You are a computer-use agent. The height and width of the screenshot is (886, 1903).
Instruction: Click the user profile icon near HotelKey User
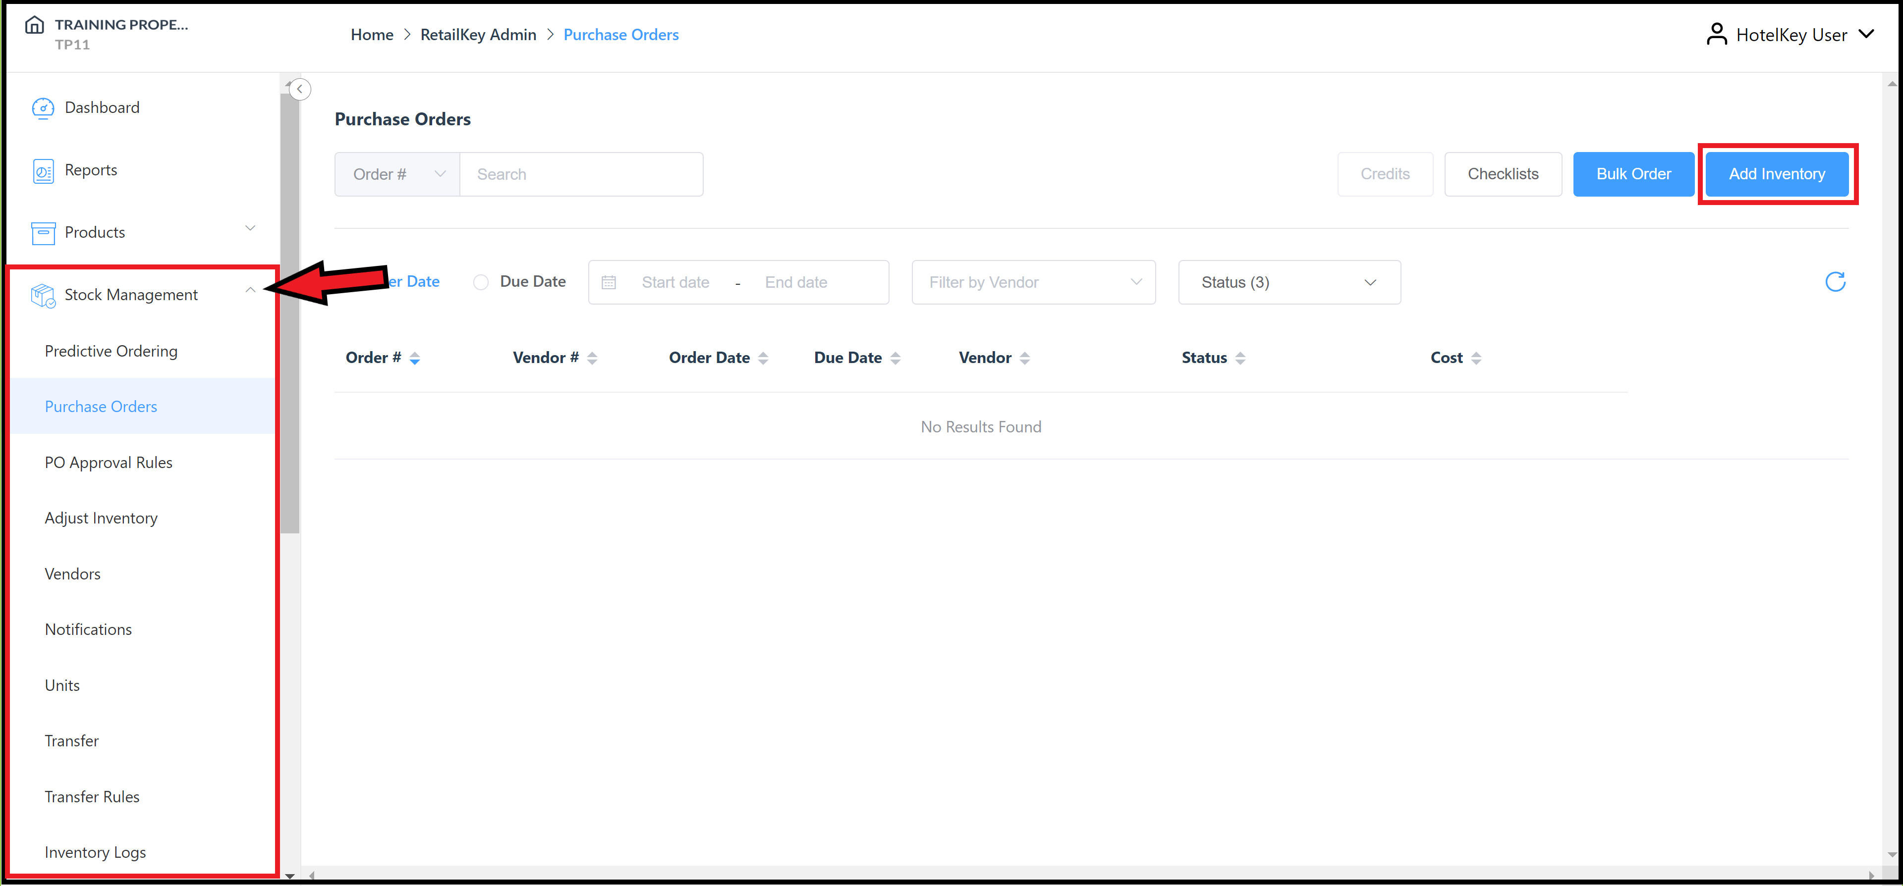(x=1716, y=33)
